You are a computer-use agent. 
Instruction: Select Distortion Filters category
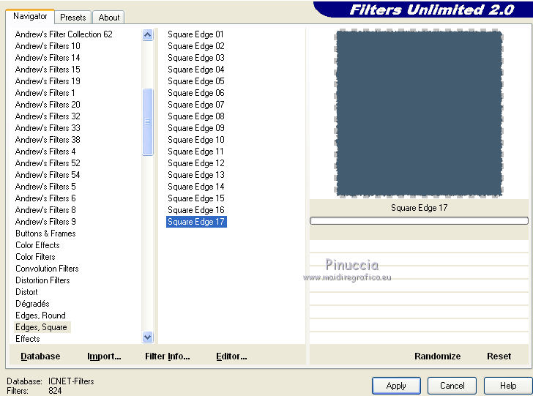[x=42, y=280]
